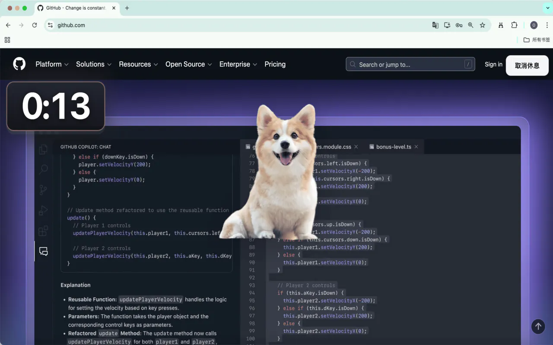Screen dimensions: 553x345
Task: Click the panda extension icon
Action: click(501, 25)
